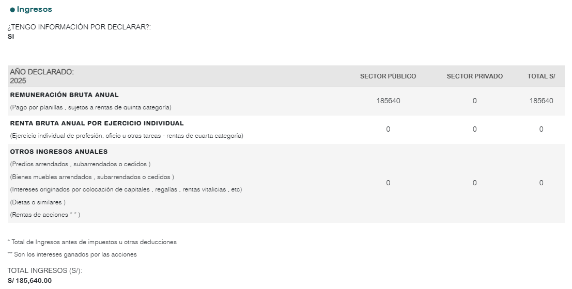Select the total amount S/ 185,640.00

(29, 281)
